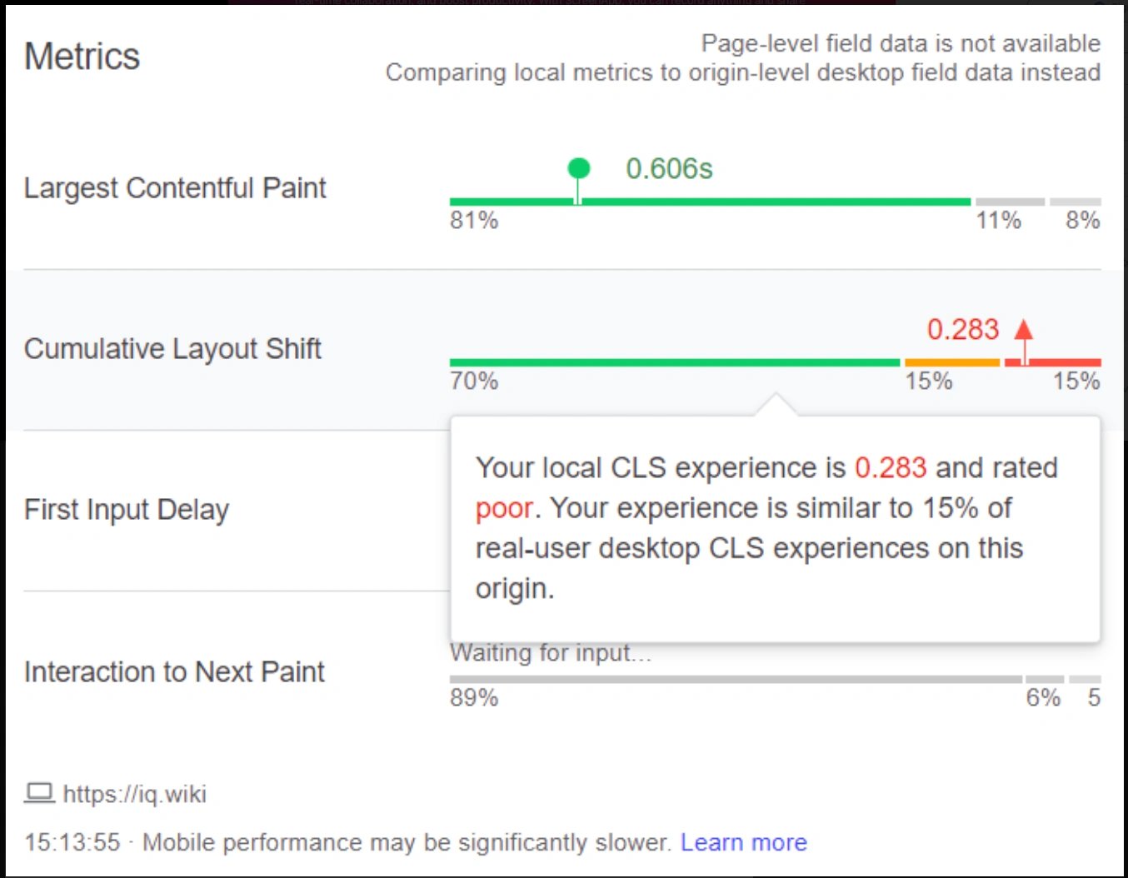
Task: Select the Cumulative Layout Shift metric row
Action: pyautogui.click(x=562, y=350)
